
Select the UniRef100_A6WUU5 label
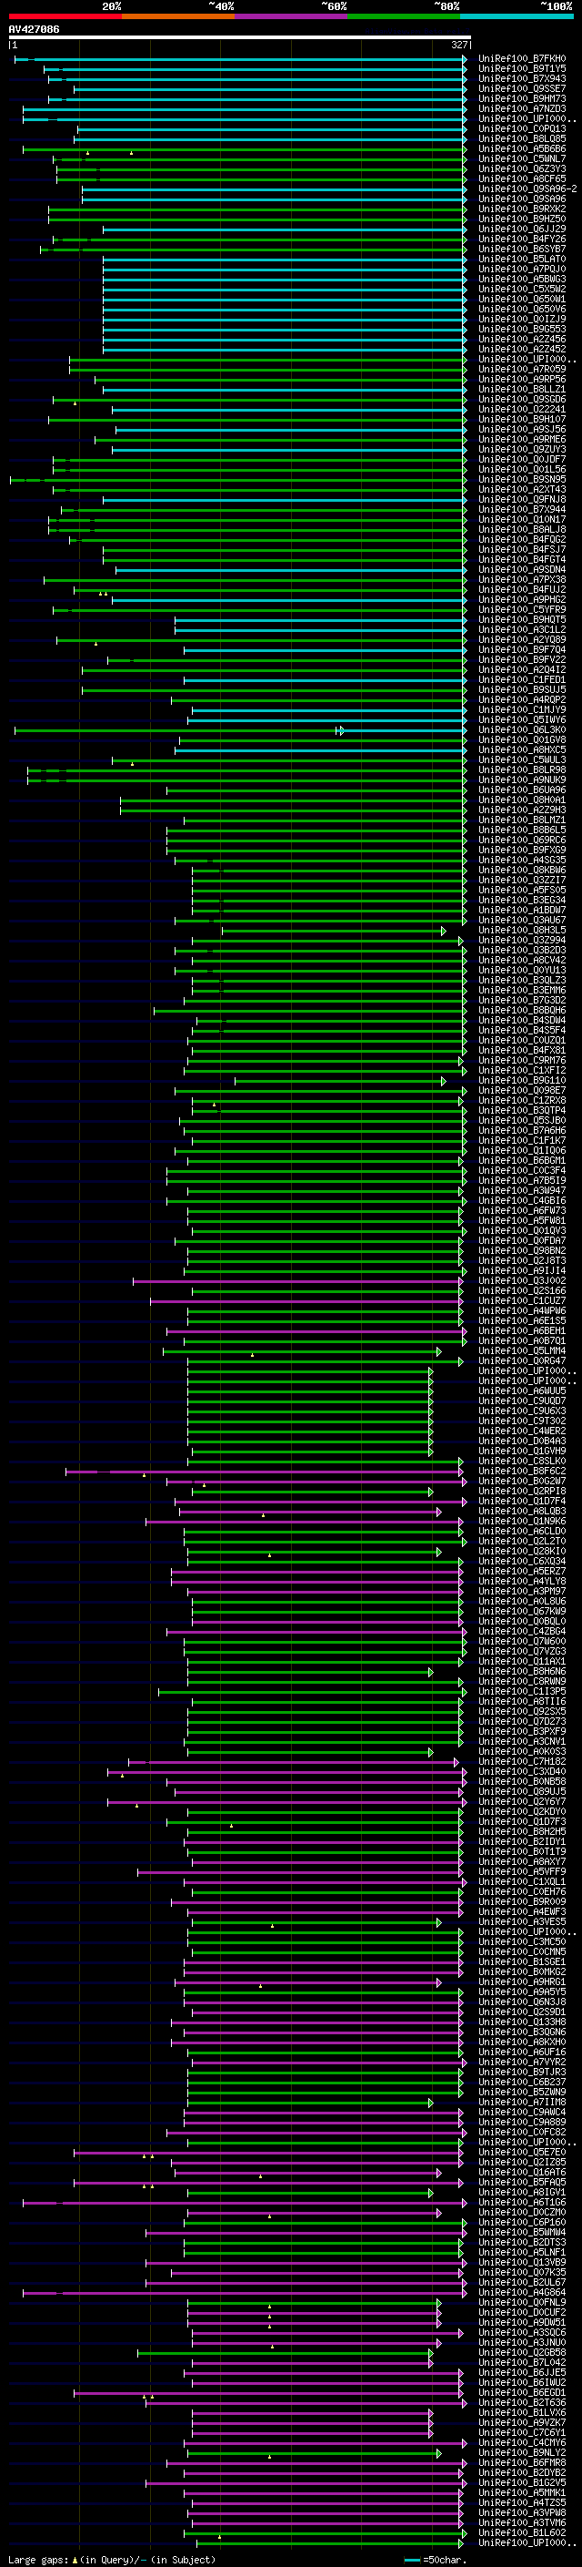coord(522,1391)
